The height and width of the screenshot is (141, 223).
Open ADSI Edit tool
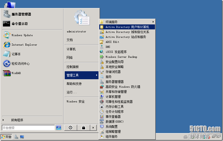[x=127, y=42]
